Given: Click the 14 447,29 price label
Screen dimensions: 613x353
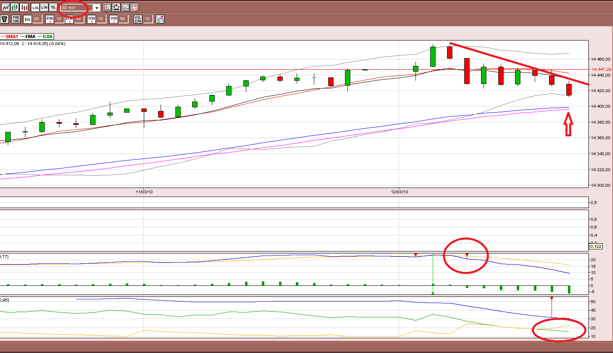Looking at the screenshot, I should point(601,70).
